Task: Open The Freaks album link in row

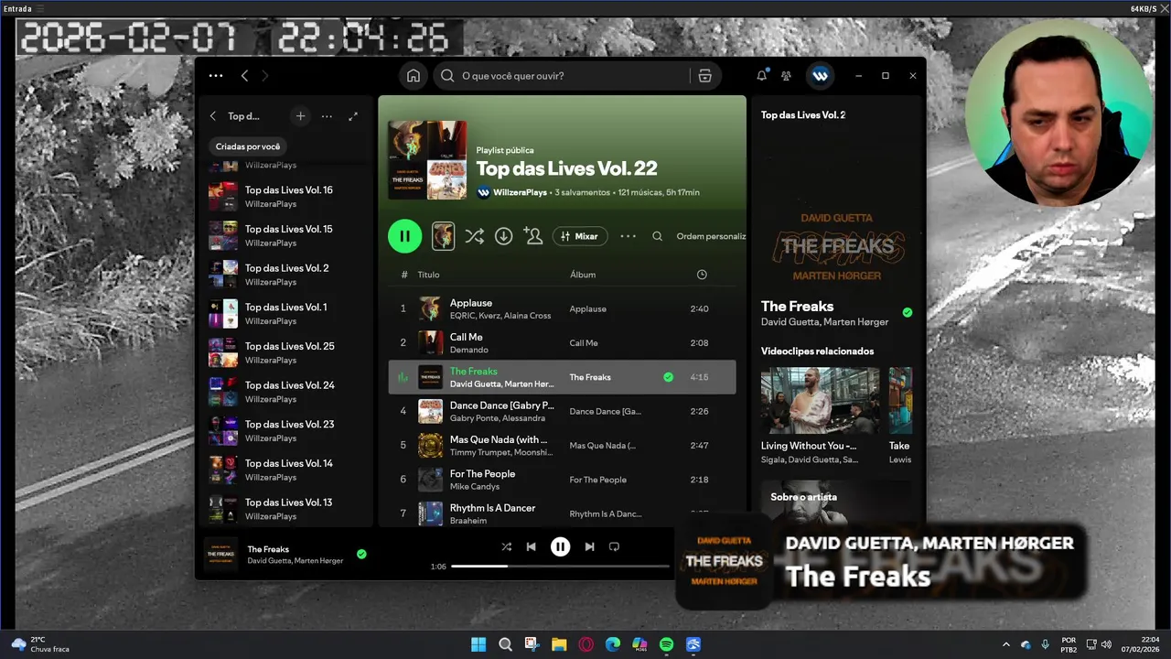Action: [x=590, y=377]
